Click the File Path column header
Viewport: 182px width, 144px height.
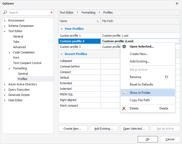(x=140, y=21)
